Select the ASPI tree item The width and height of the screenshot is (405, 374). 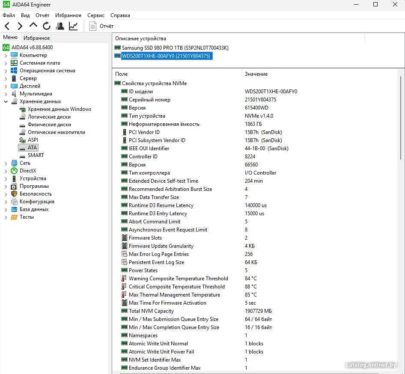coord(33,140)
